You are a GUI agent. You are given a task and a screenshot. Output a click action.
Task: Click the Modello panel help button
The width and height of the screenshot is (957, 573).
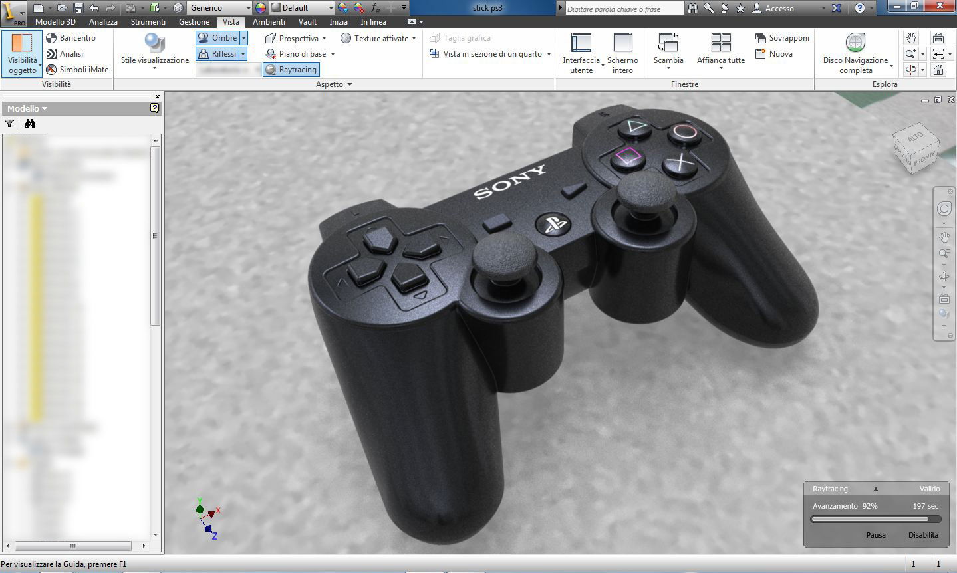154,108
